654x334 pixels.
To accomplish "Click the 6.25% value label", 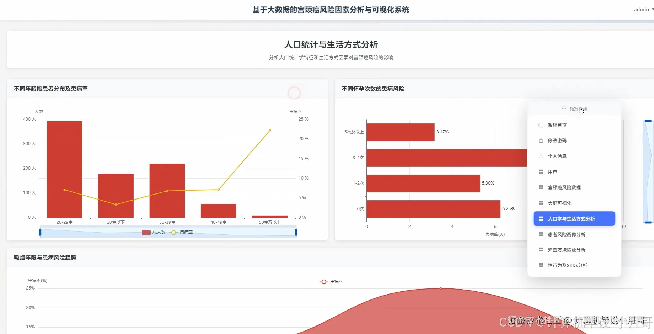I will pyautogui.click(x=508, y=209).
